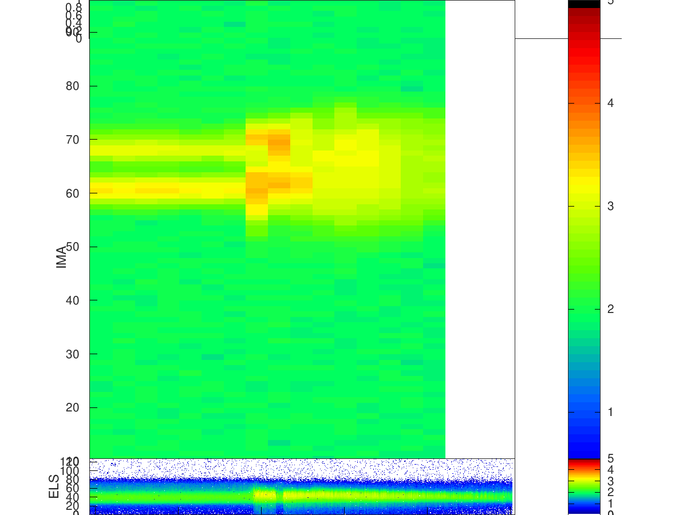Click the IMA axis label

pos(61,256)
